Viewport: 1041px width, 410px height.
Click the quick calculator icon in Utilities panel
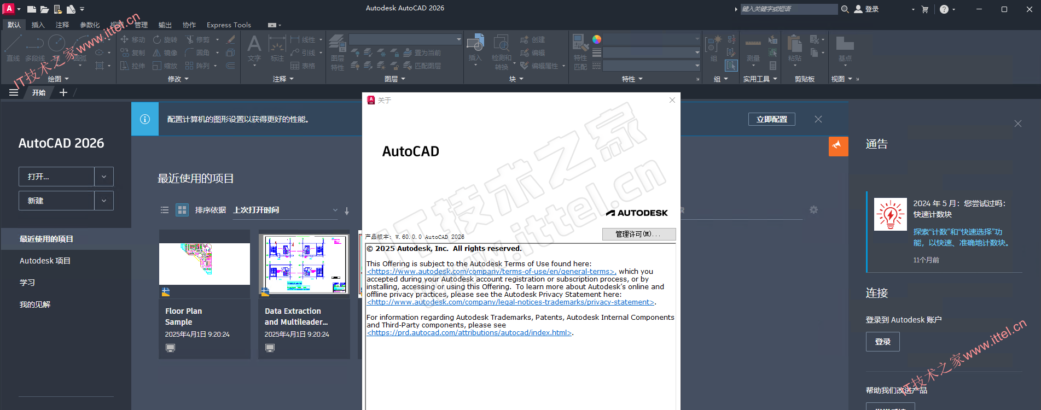click(x=773, y=66)
